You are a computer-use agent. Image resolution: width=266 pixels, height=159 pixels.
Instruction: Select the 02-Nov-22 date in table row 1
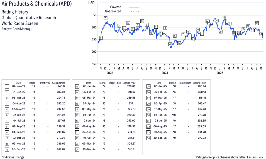(18, 86)
